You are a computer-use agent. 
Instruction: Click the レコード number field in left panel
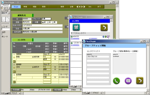(x=6, y=29)
